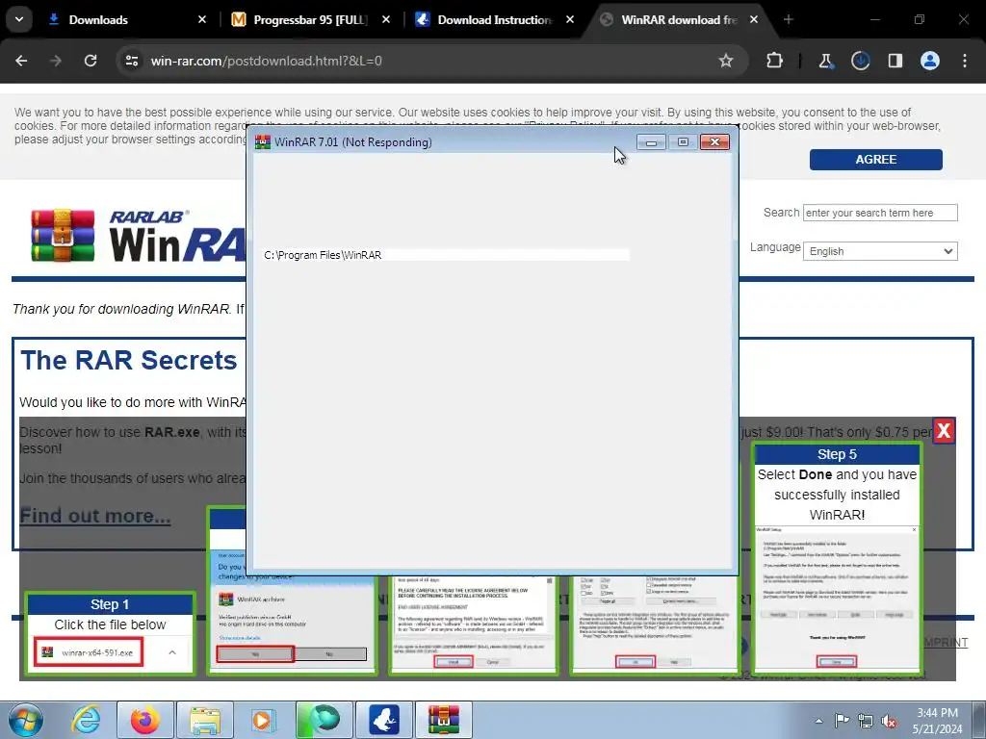Close the Download Instructions tab

click(570, 19)
